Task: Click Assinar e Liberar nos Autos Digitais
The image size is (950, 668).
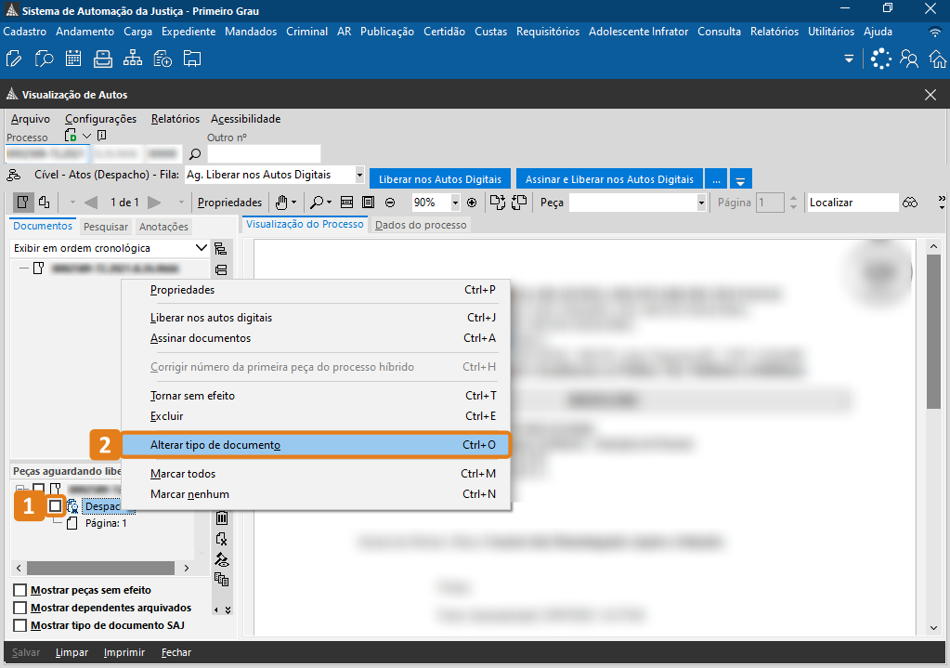Action: point(609,179)
